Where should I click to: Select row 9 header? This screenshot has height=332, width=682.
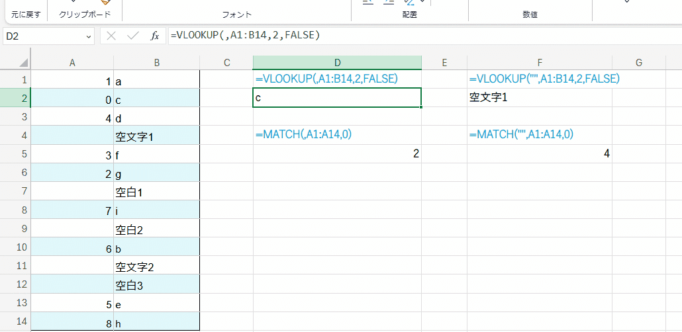15,228
